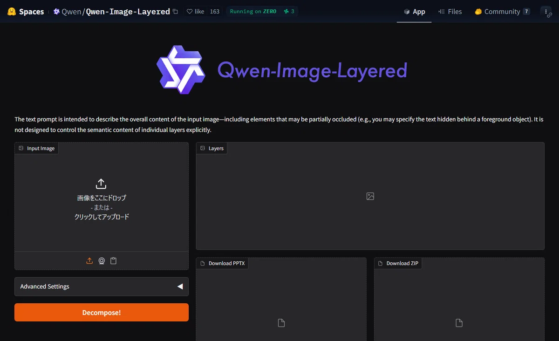This screenshot has width=559, height=341.
Task: Open the three-dot more options menu
Action: pyautogui.click(x=545, y=12)
